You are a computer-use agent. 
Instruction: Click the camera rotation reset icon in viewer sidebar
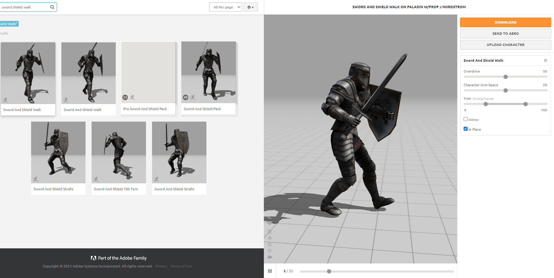(x=270, y=232)
